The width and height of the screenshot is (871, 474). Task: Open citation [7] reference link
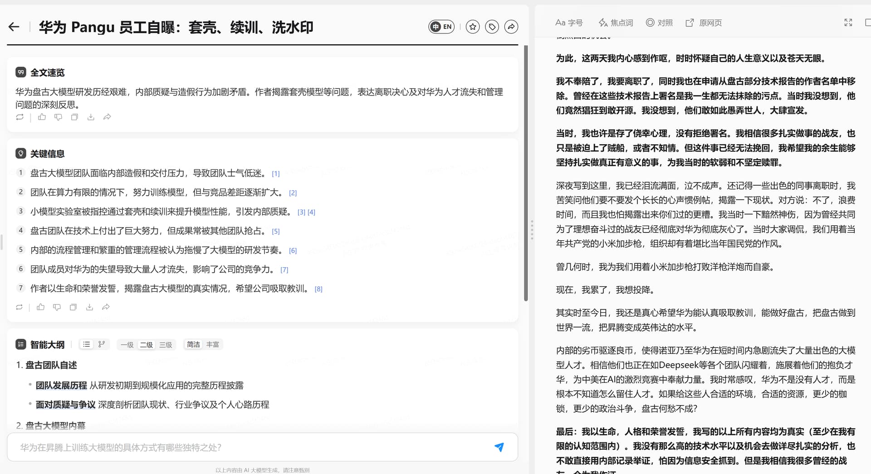284,270
